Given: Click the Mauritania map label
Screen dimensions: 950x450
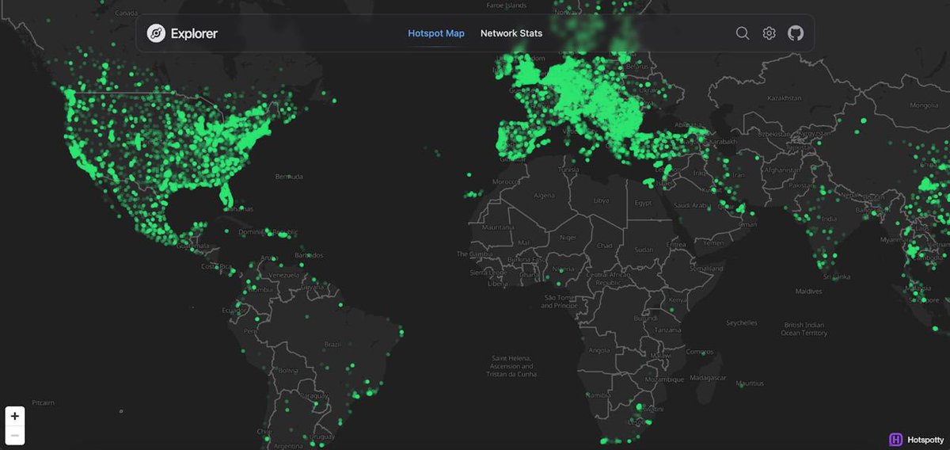Looking at the screenshot, I should pyautogui.click(x=497, y=227).
